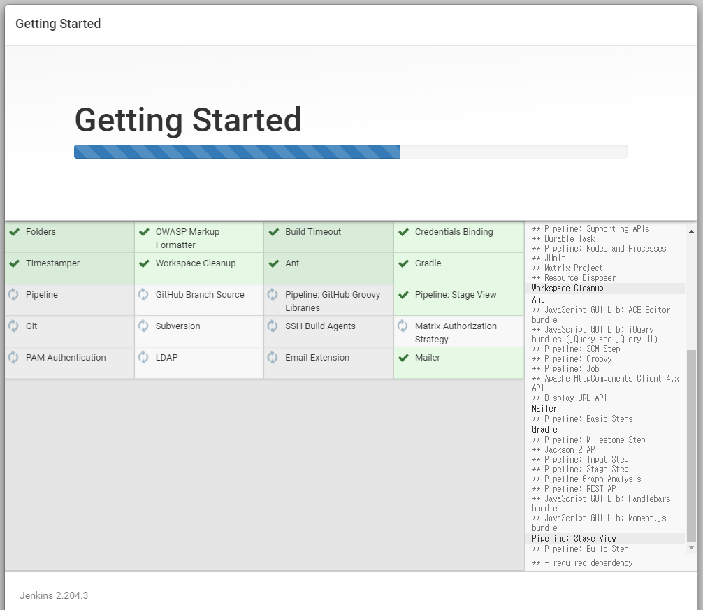This screenshot has width=703, height=610.
Task: Click the highlighted Pipeline: Stage View log entry
Action: (604, 538)
